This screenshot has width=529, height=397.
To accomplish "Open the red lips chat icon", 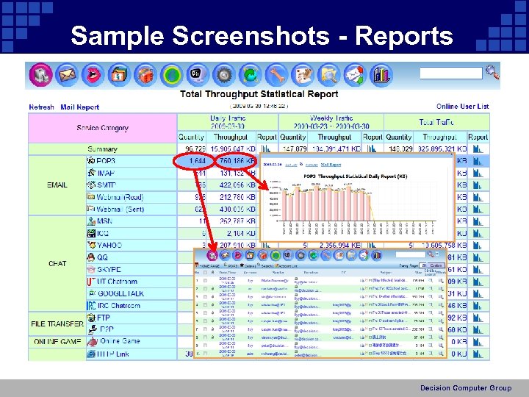I will (x=93, y=74).
